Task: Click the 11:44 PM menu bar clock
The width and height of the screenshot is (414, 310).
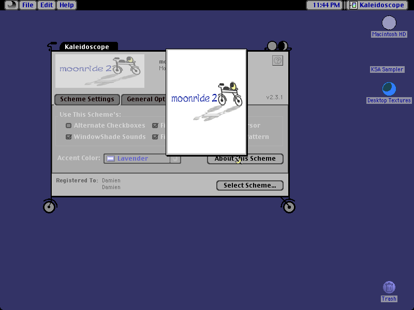Action: click(324, 5)
